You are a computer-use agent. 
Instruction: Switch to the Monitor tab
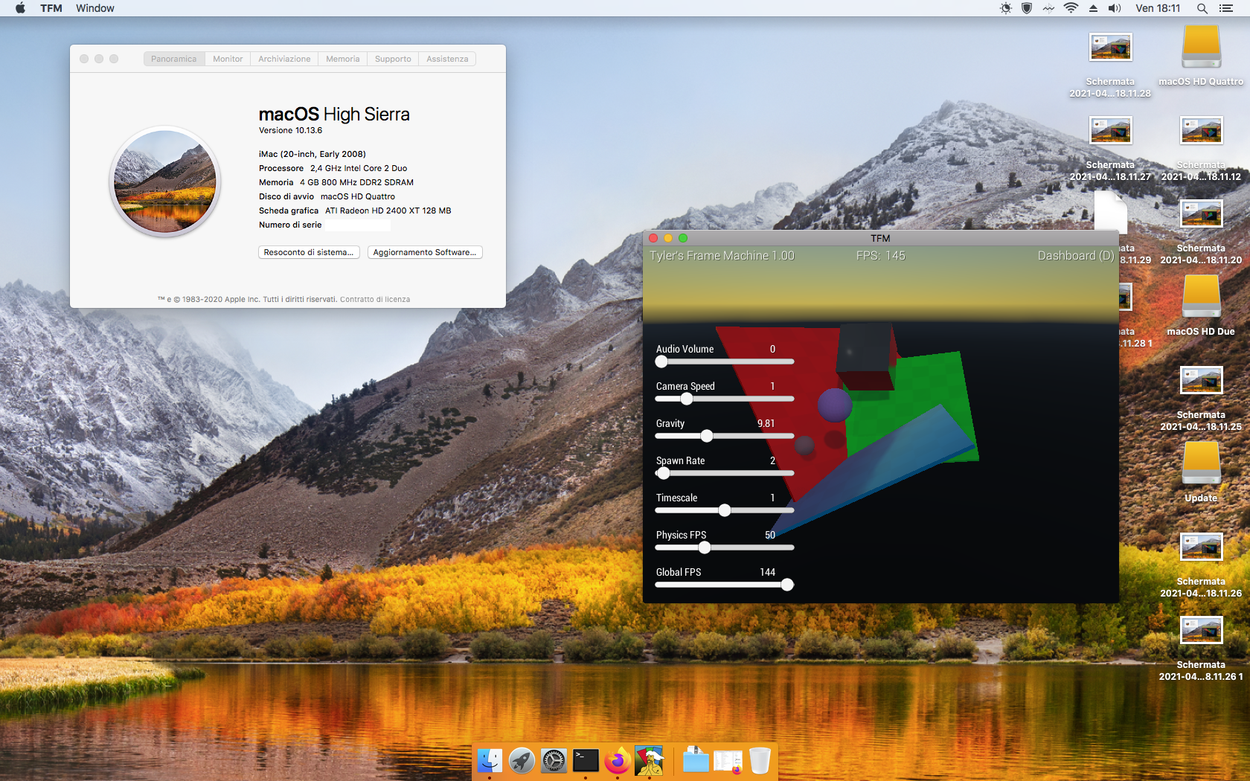(x=228, y=59)
